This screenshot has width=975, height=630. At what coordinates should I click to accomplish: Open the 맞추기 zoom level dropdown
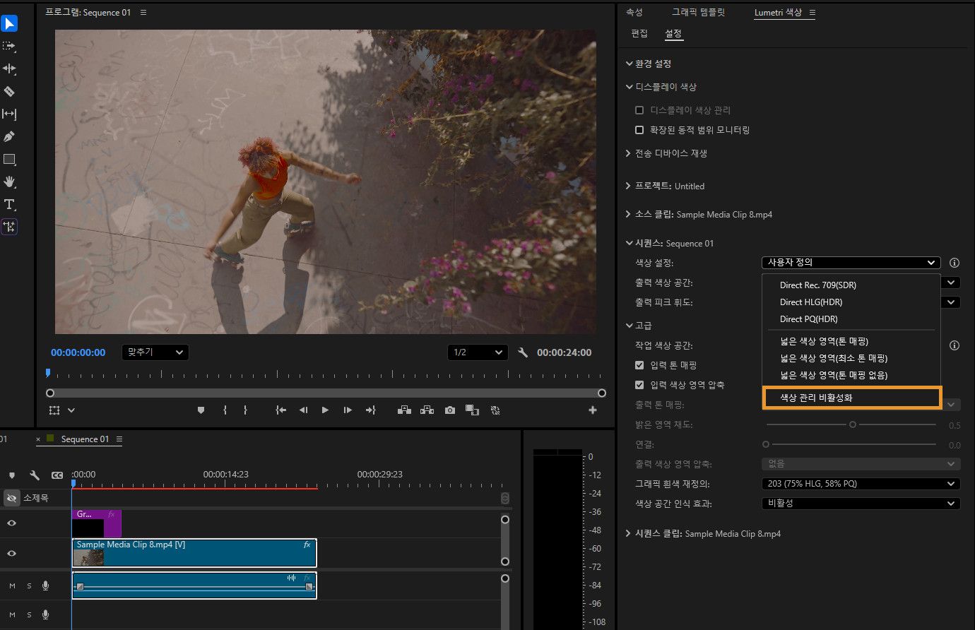pyautogui.click(x=155, y=352)
